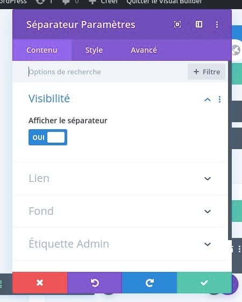Viewport: 242px width, 302px height.
Task: Click the Créer item in the admin bar
Action: pos(103,2)
